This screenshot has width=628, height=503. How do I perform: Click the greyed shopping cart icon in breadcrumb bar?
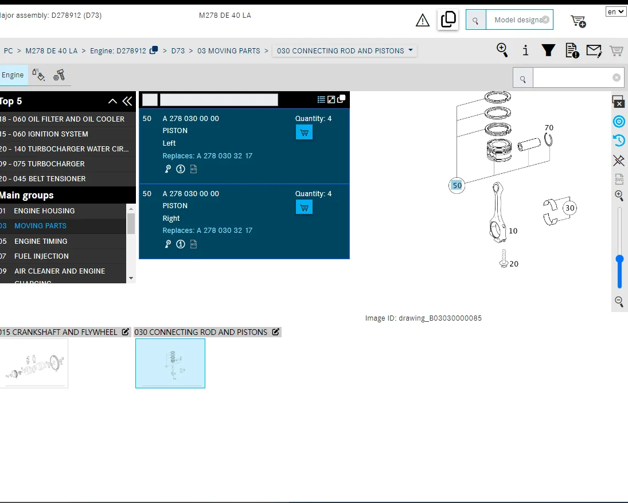point(616,51)
